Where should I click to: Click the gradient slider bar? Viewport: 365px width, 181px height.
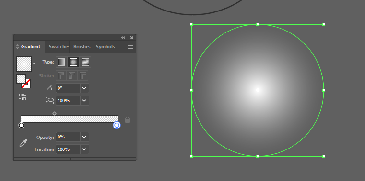[x=69, y=118]
